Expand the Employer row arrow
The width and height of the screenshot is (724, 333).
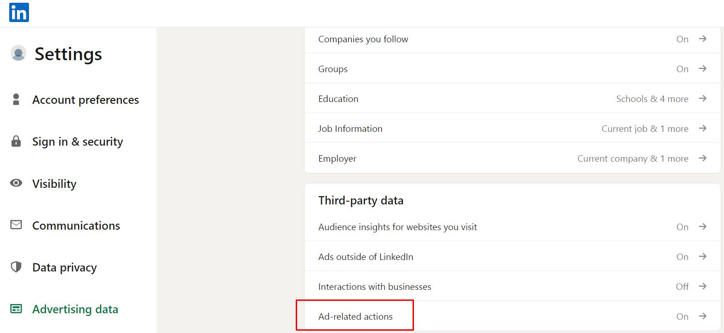tap(702, 158)
